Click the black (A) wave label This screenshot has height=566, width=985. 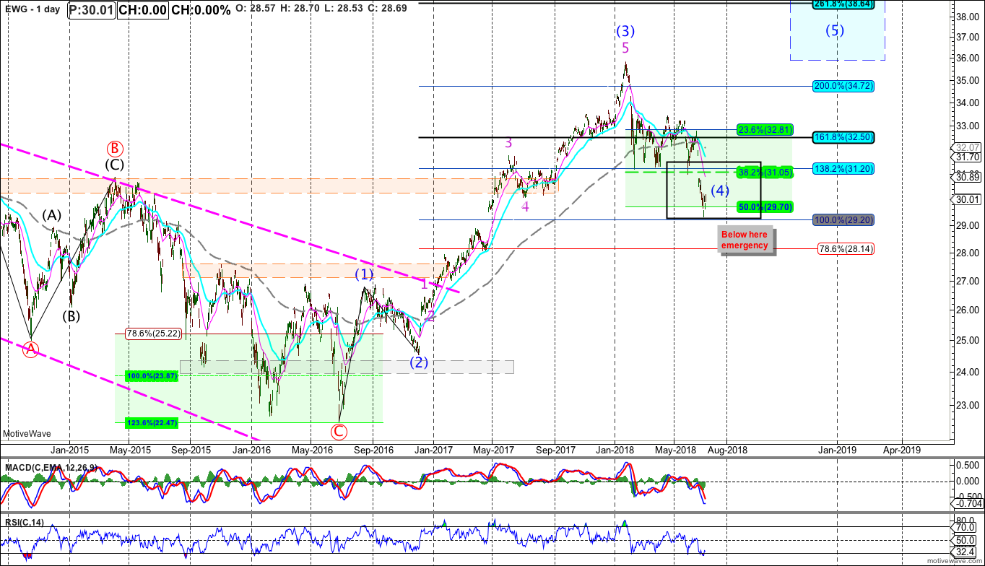click(51, 215)
